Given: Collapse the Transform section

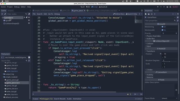Looking at the screenshot, I should click(x=150, y=51).
